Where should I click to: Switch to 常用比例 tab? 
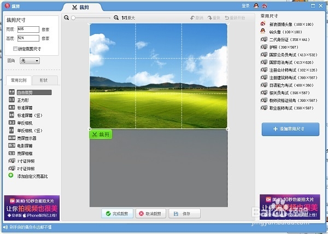click(19, 80)
